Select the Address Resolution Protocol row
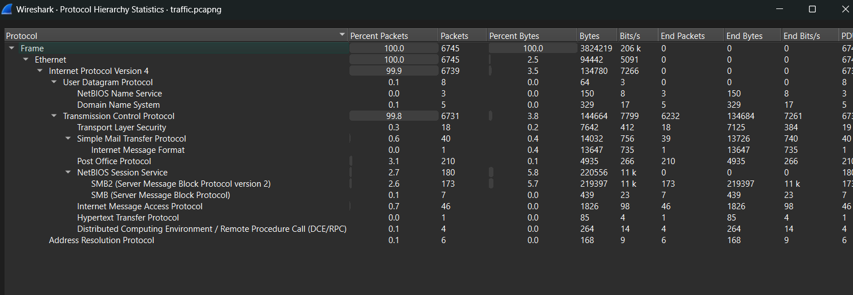The image size is (853, 295). [102, 240]
